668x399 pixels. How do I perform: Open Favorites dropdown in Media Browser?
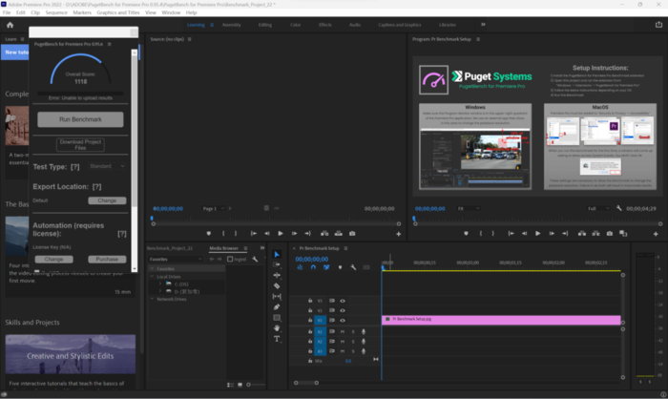tap(176, 260)
